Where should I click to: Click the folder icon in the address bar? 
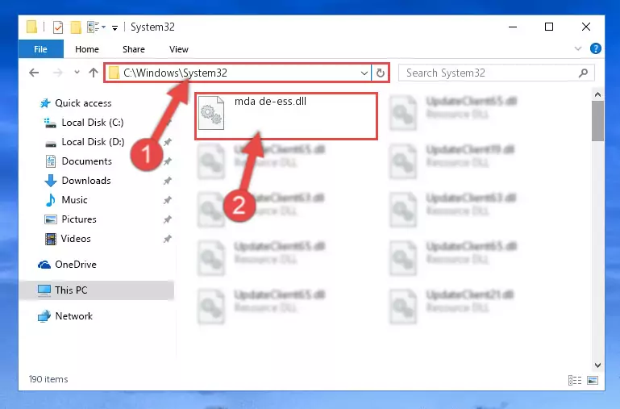(x=114, y=73)
